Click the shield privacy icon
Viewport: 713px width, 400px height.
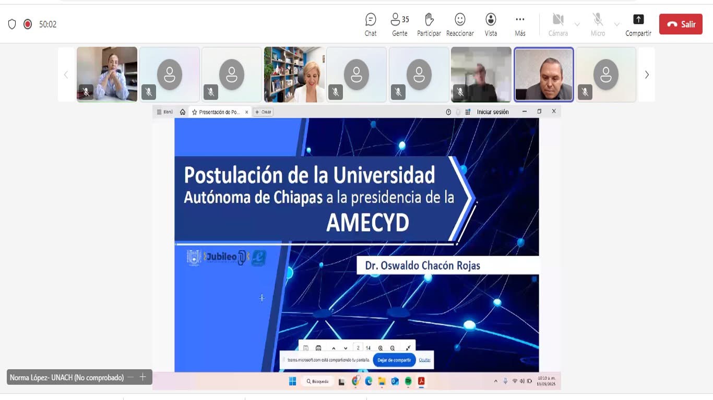tap(12, 24)
